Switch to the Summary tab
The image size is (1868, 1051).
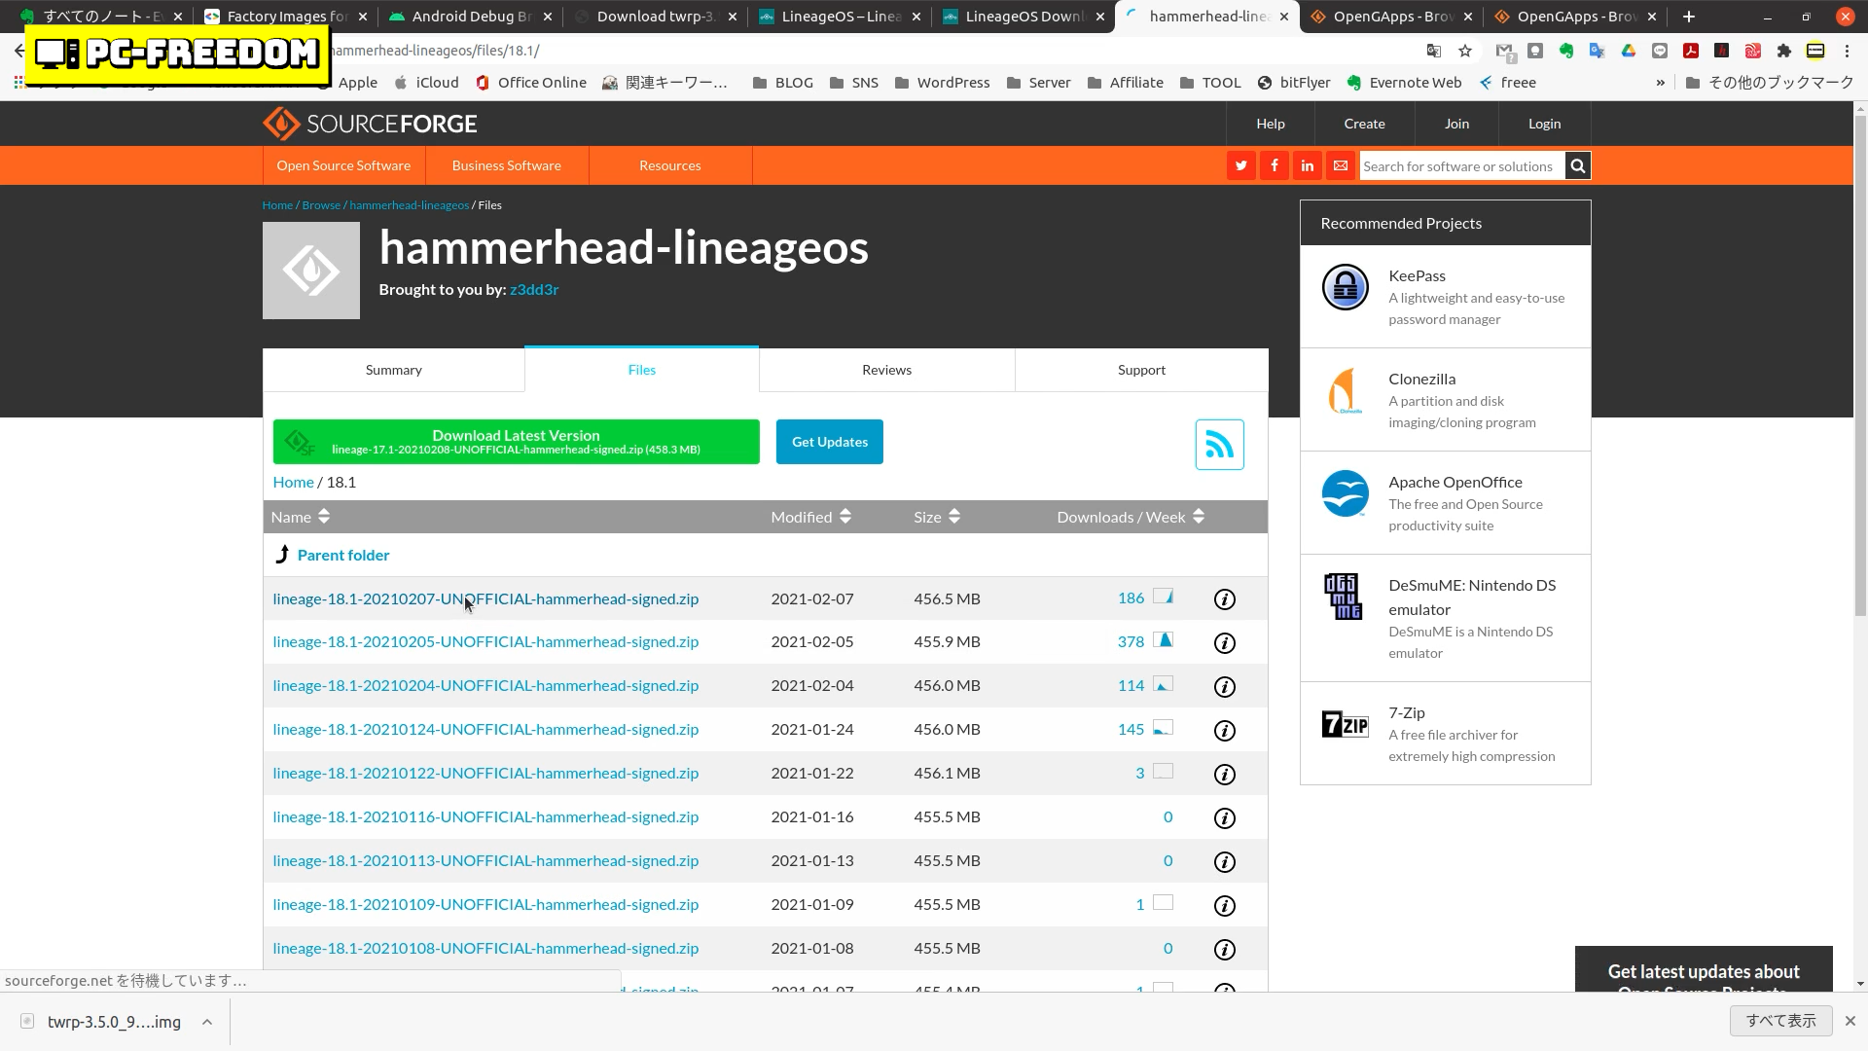393,370
